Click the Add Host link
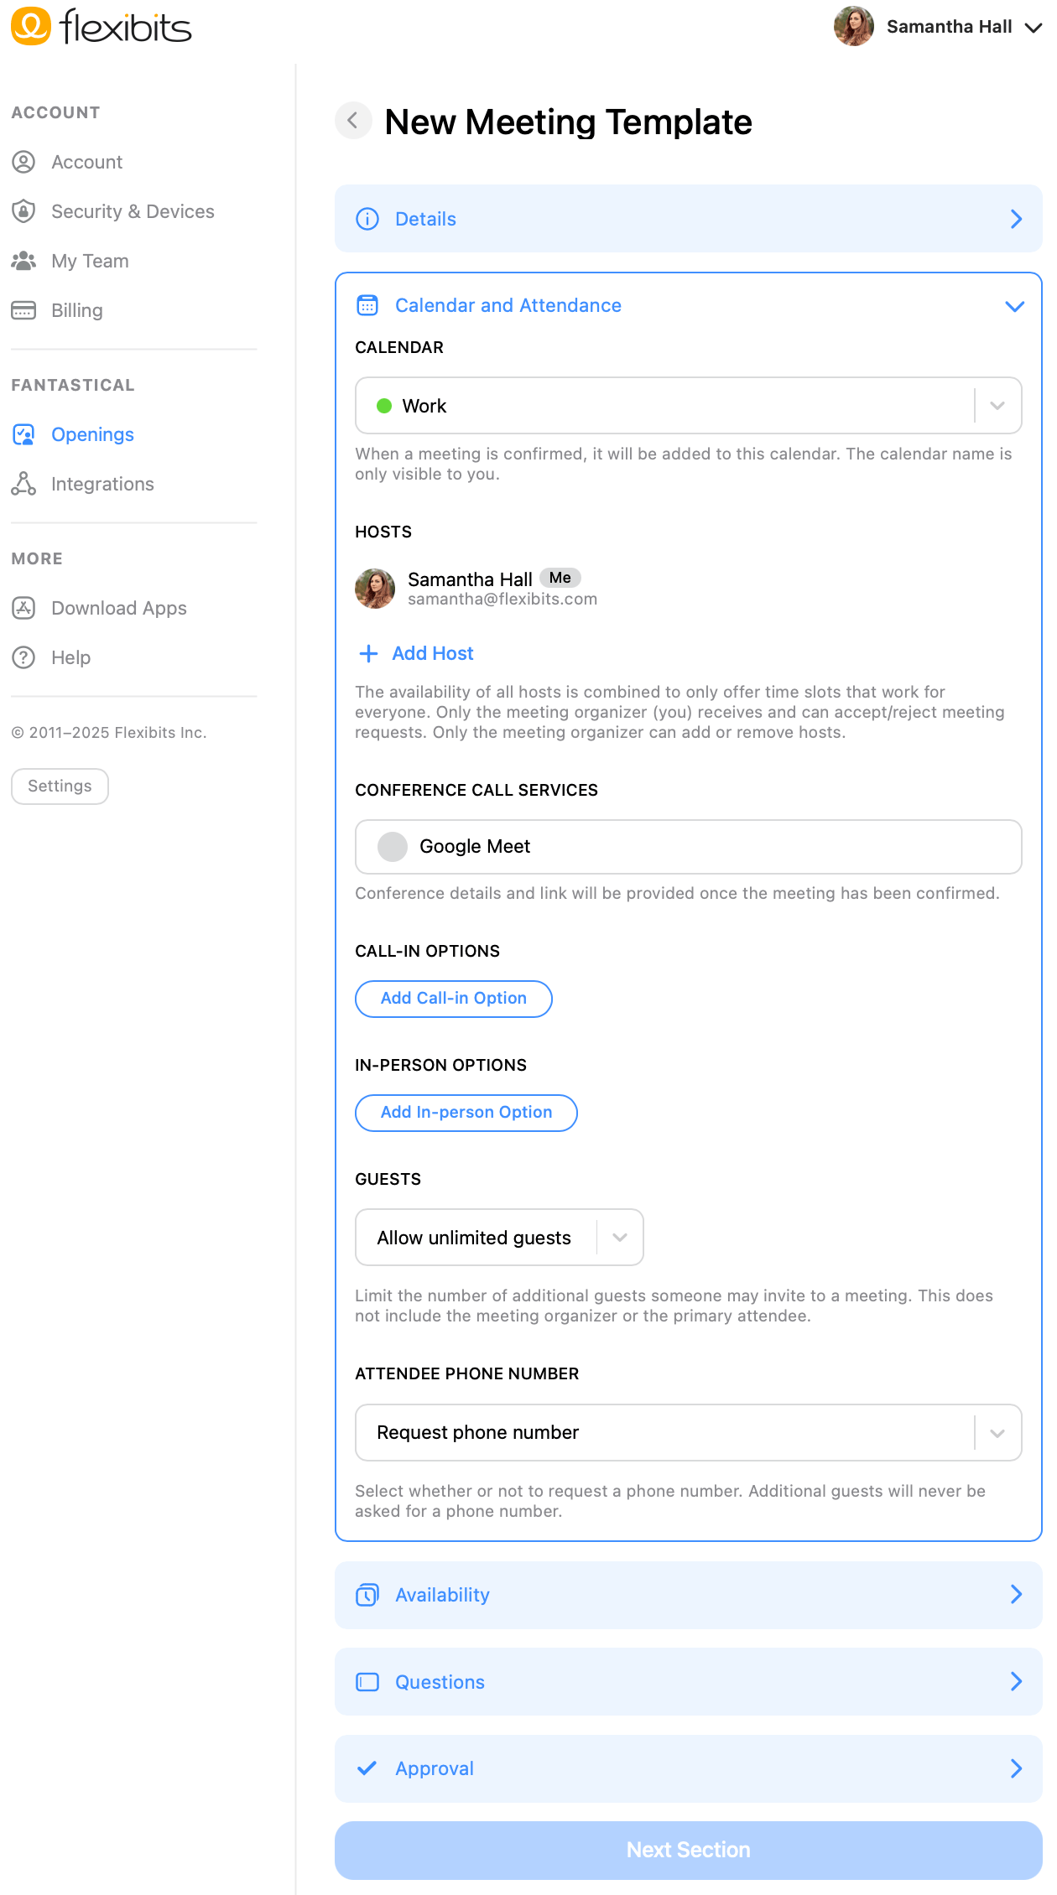1057x1895 pixels. [x=433, y=653]
